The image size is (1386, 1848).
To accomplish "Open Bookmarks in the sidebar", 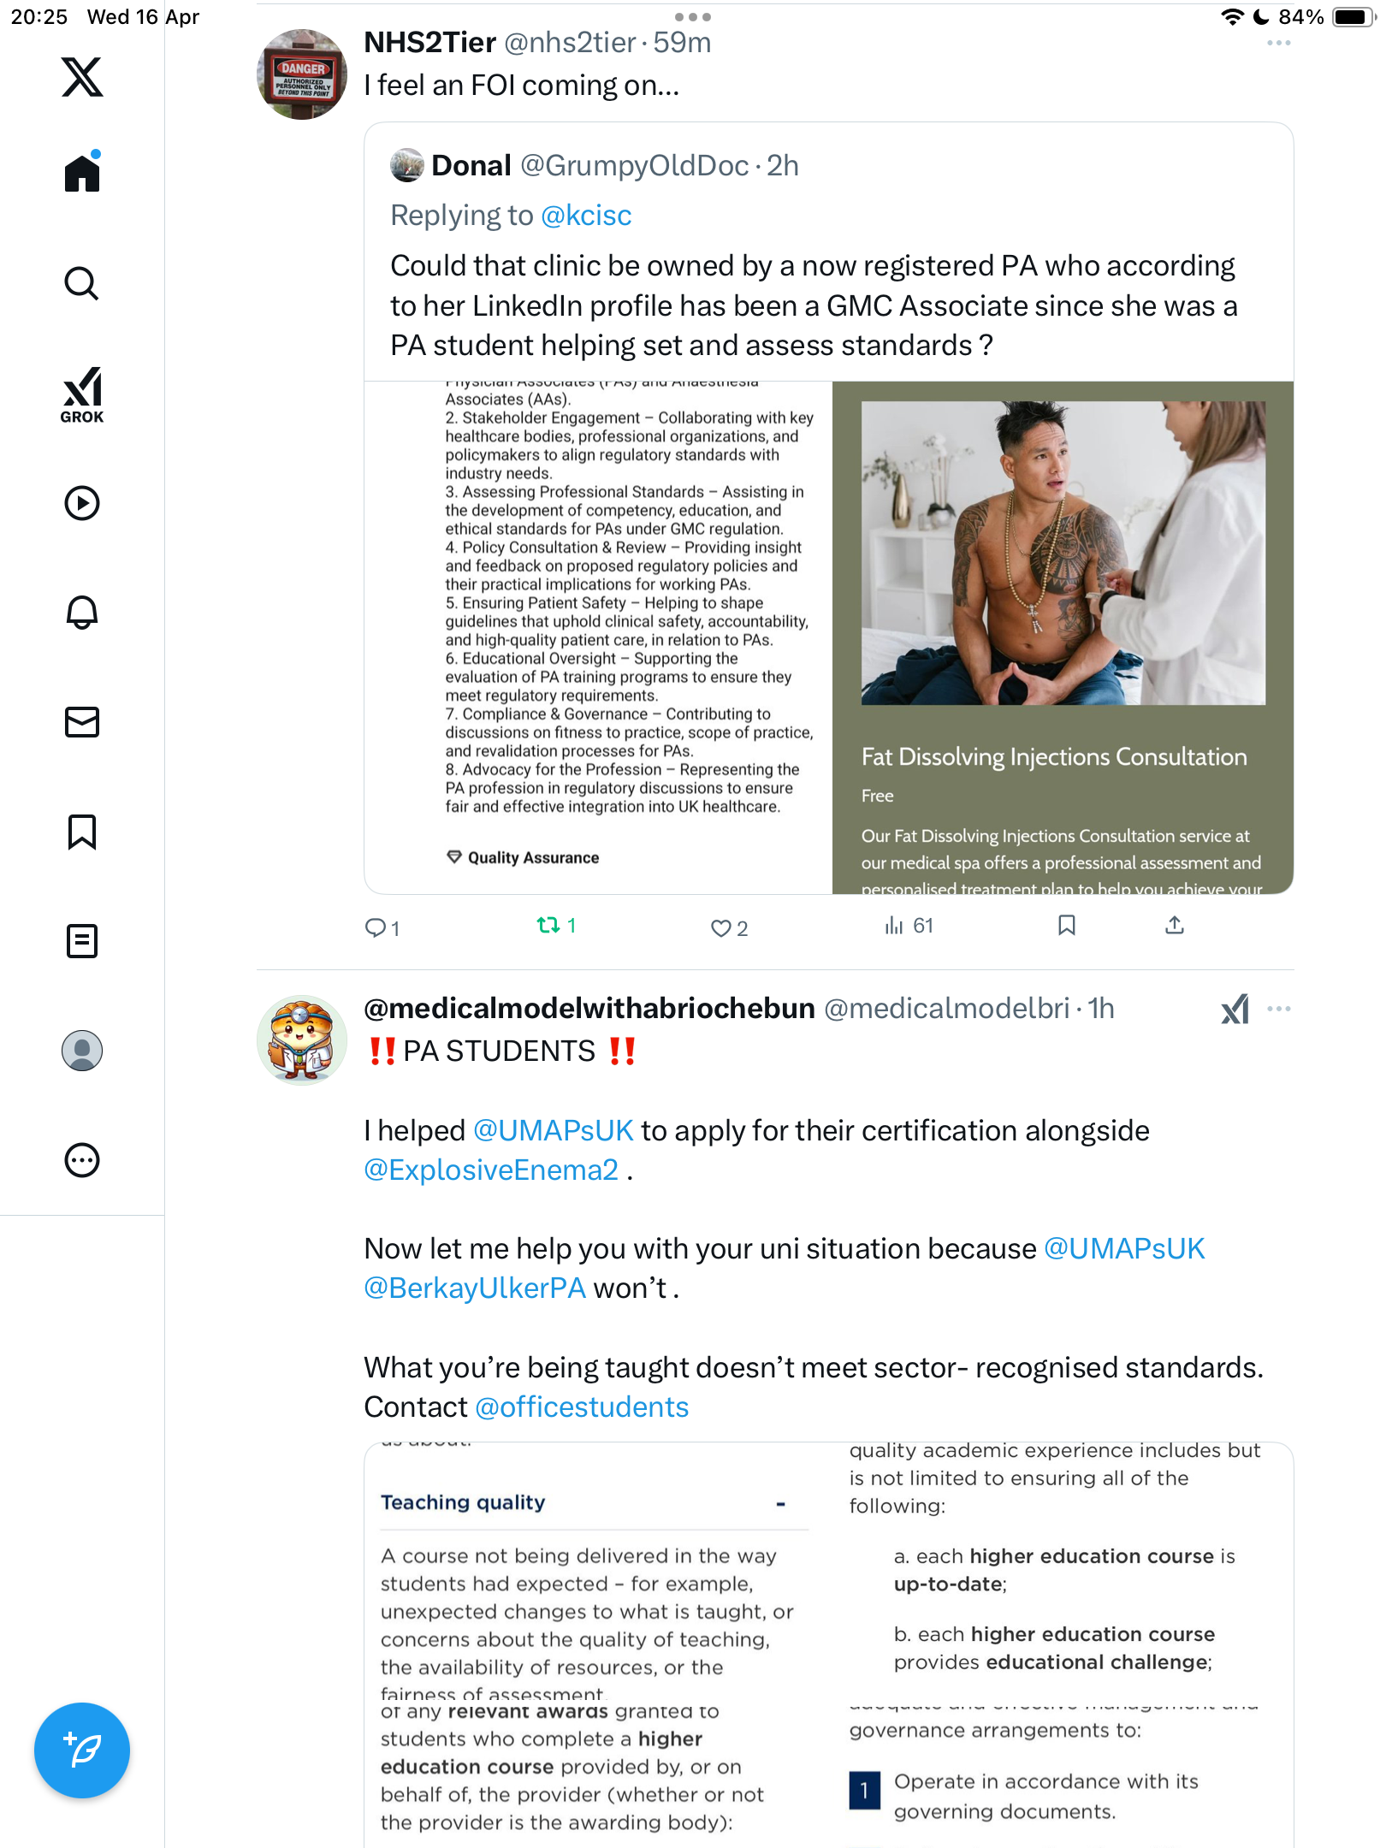I will (82, 832).
